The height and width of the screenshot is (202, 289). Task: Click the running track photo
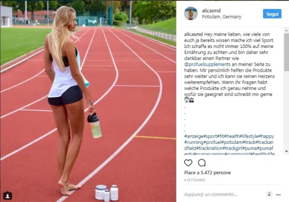pyautogui.click(x=88, y=101)
